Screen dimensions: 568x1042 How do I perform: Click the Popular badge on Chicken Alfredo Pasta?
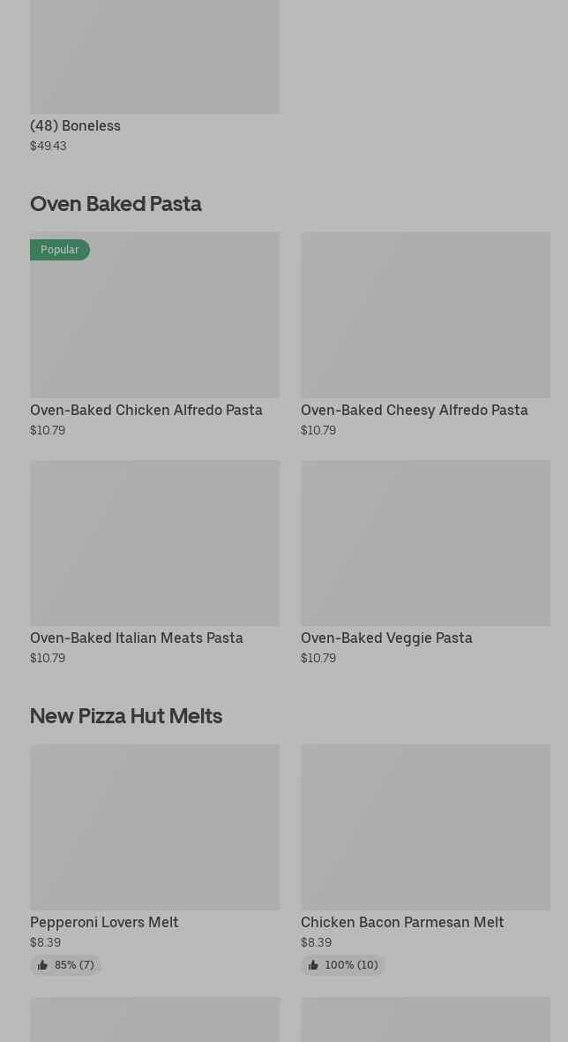point(60,250)
